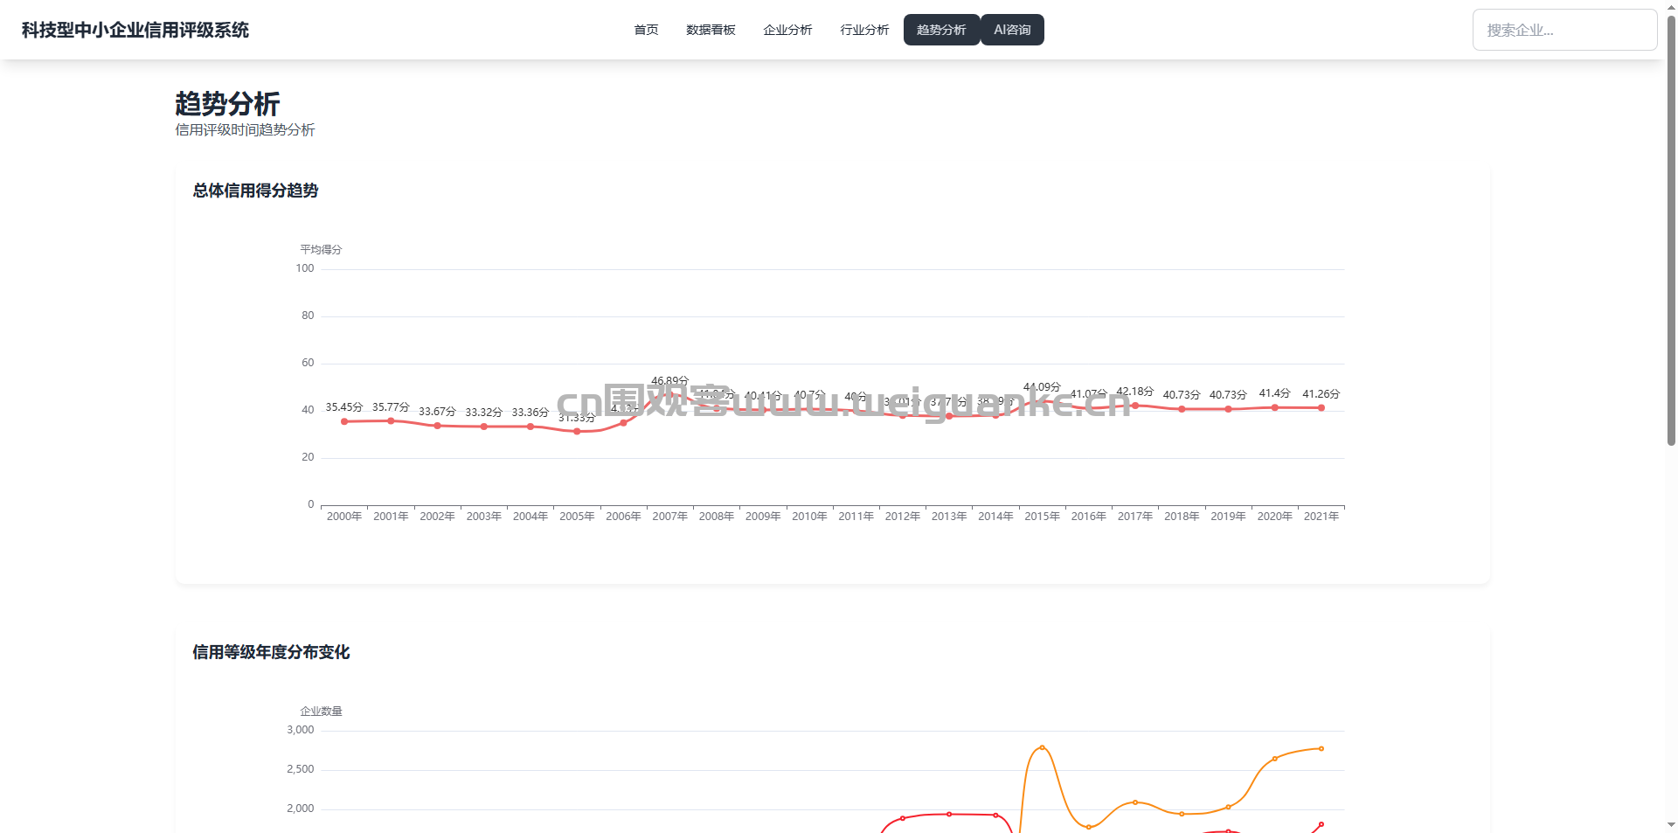
Task: Select the 2017年 point at 42.18分
Action: point(1135,406)
